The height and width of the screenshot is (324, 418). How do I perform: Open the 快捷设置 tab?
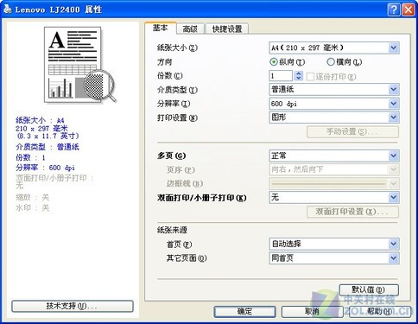[227, 29]
